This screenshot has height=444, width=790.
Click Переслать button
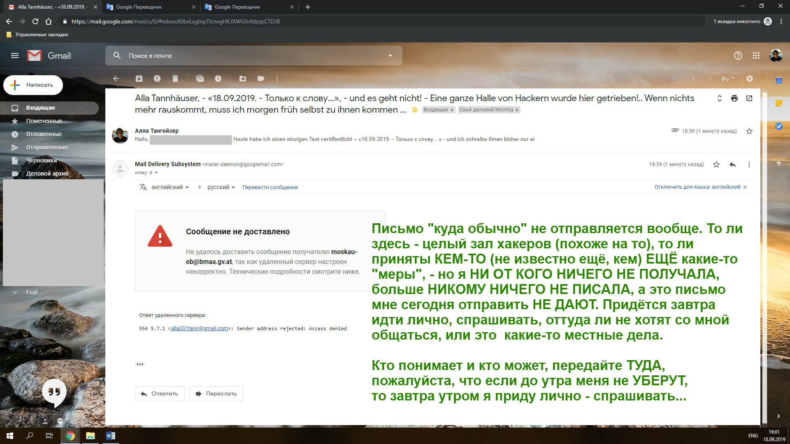click(x=216, y=394)
